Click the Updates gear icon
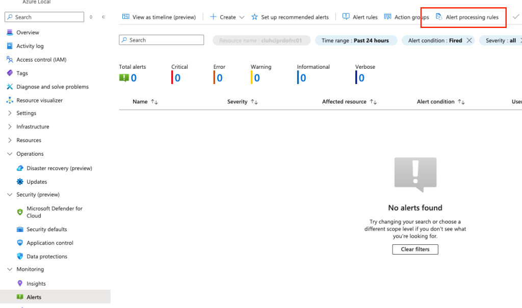The width and height of the screenshot is (522, 308). pos(20,182)
